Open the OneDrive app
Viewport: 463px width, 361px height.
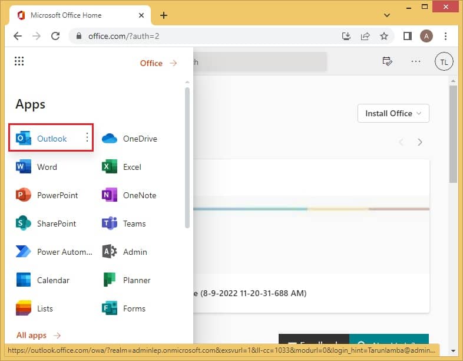coord(130,139)
